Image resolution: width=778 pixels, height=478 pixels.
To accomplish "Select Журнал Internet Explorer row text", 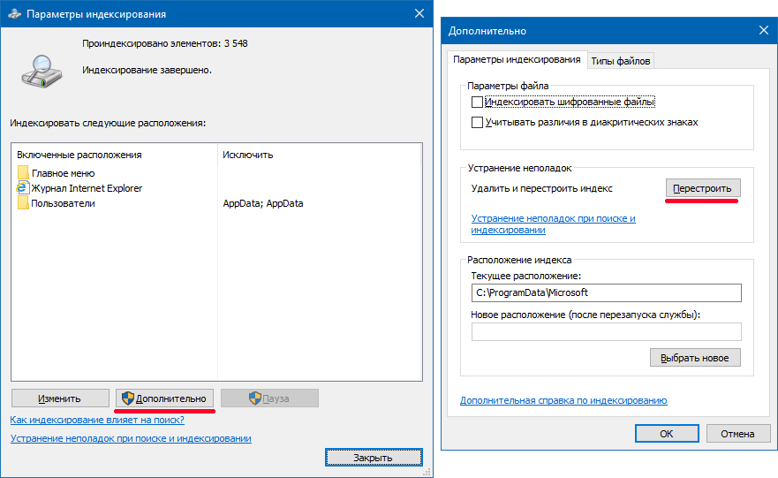I will [x=87, y=188].
